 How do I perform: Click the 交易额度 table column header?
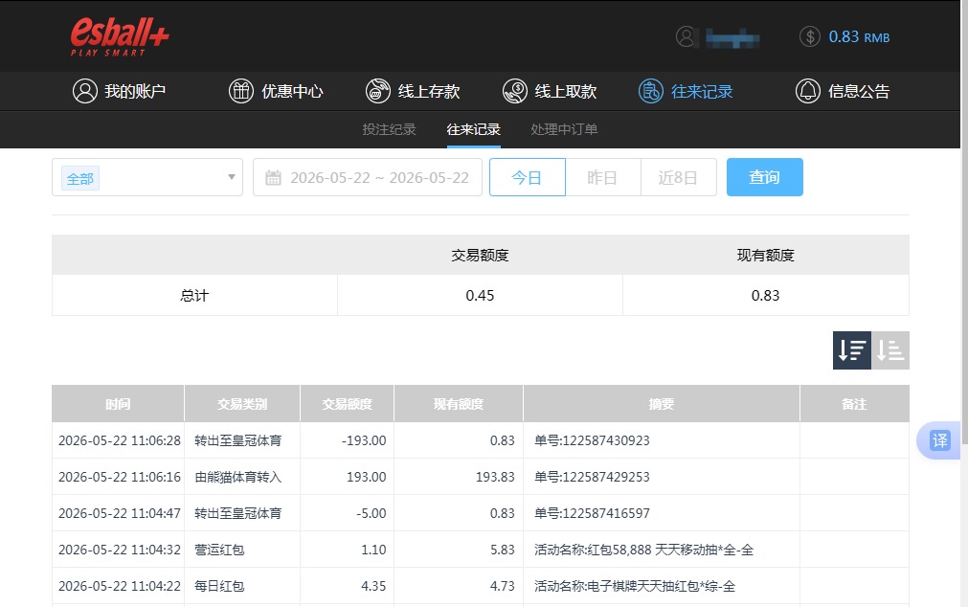tap(347, 404)
